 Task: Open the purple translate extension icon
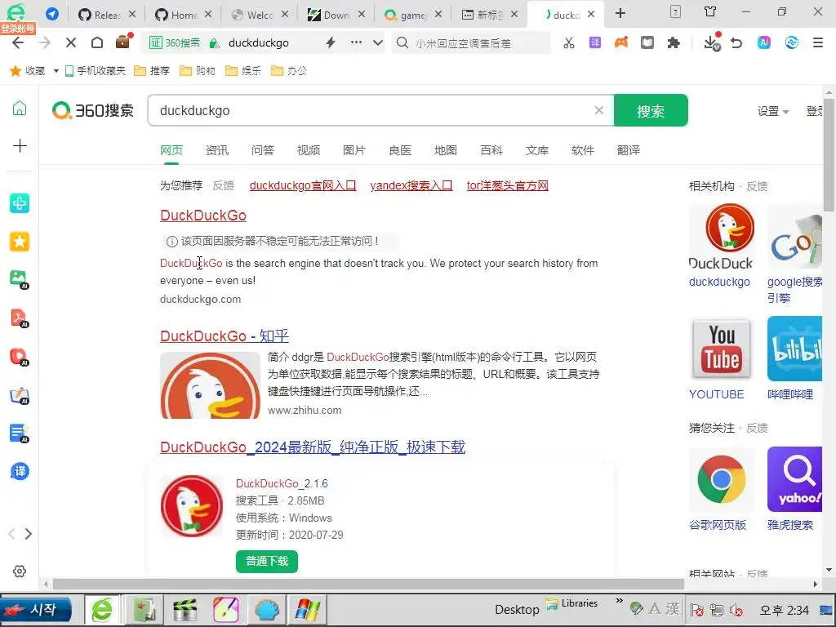pyautogui.click(x=595, y=42)
